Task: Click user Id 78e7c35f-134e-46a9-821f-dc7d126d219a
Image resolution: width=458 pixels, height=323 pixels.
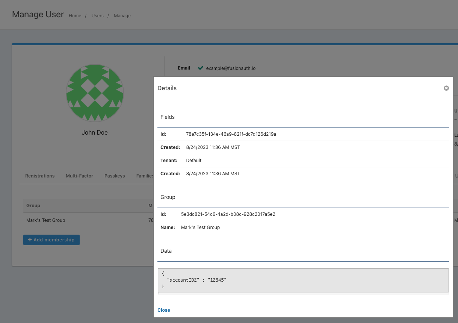Action: coord(231,134)
